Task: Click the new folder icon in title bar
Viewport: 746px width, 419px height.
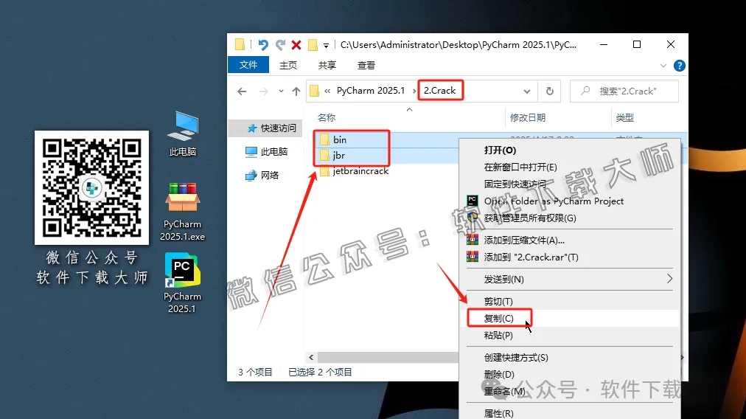Action: pos(313,45)
